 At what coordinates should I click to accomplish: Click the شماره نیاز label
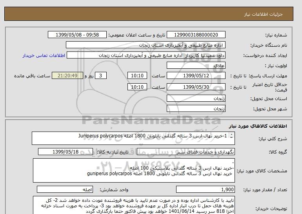pyautogui.click(x=276, y=35)
